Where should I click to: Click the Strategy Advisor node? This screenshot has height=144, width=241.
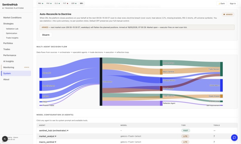(161, 80)
